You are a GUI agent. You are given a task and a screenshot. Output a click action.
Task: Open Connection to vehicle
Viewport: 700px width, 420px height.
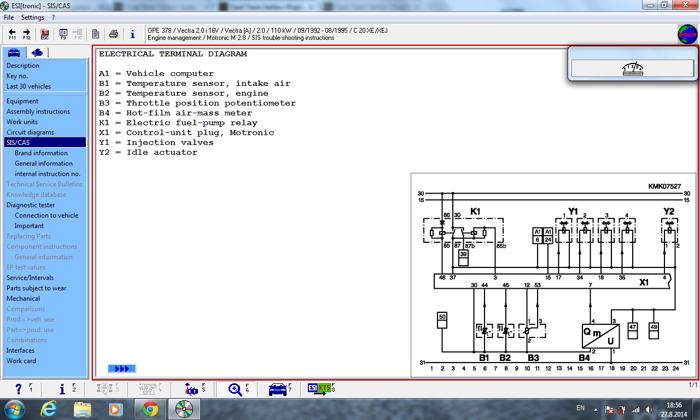click(x=45, y=215)
